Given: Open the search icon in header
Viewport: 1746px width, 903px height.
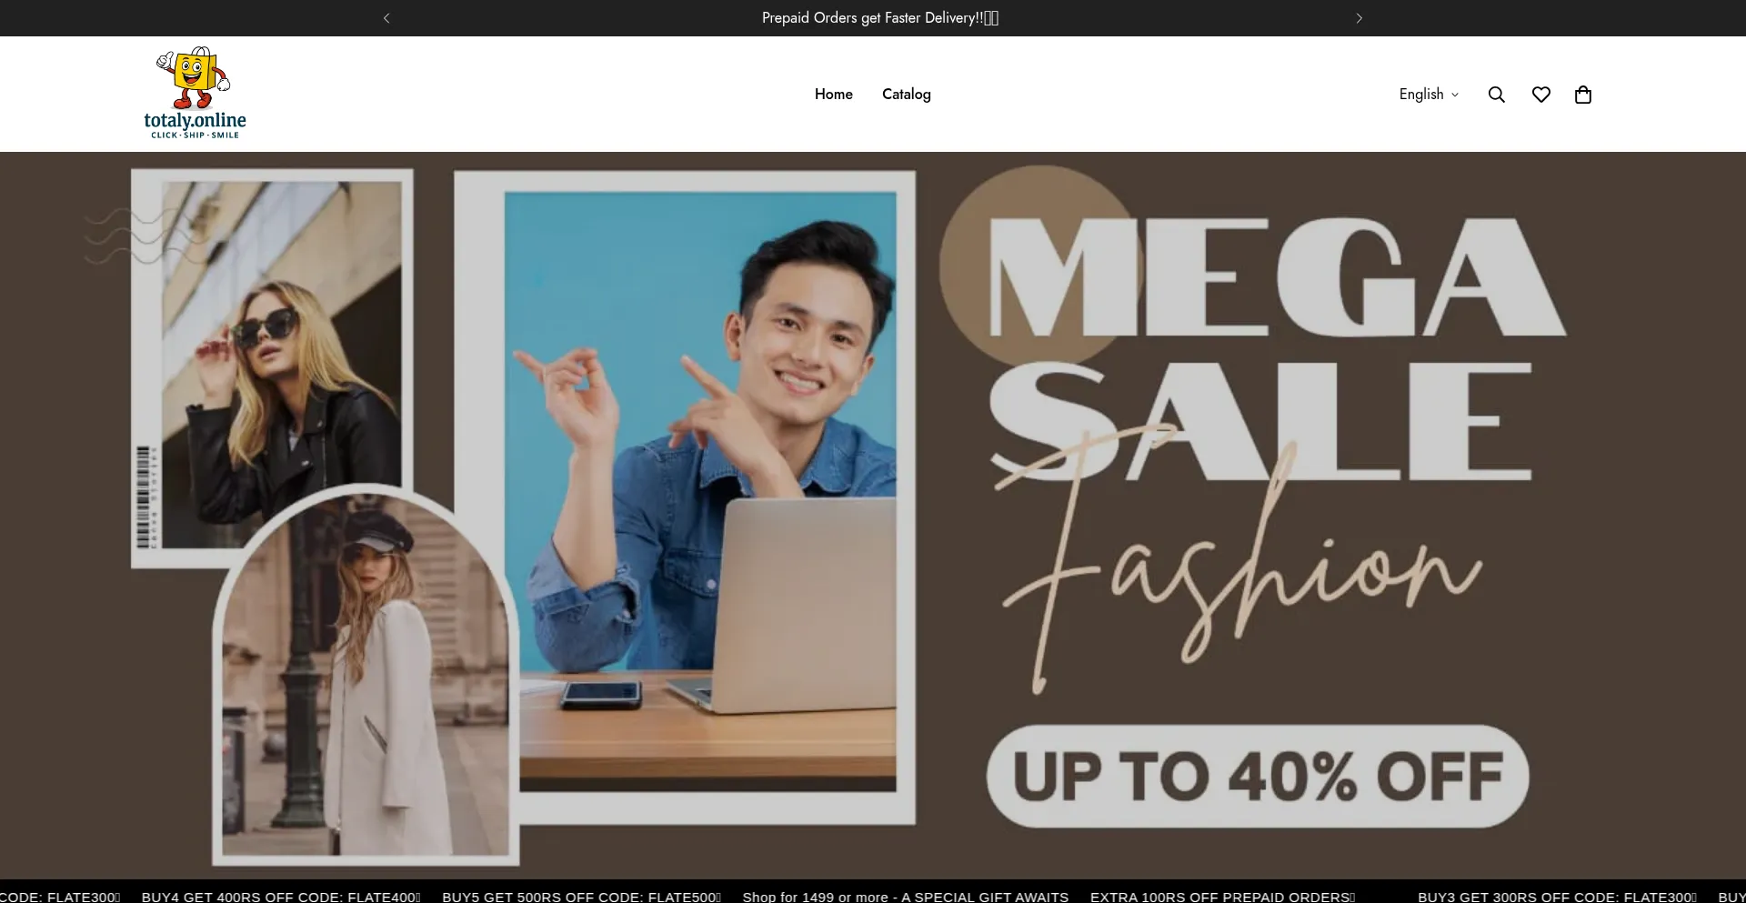Looking at the screenshot, I should 1496,95.
